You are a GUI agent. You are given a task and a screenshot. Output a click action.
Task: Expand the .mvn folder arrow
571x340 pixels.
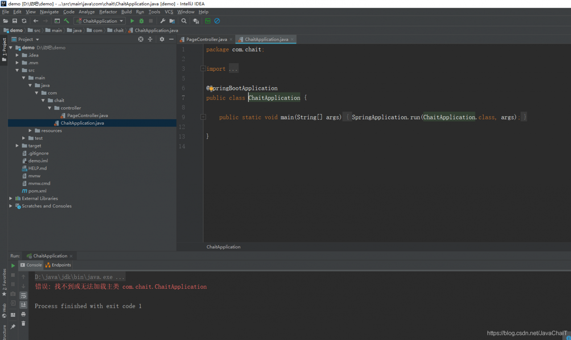pyautogui.click(x=17, y=63)
